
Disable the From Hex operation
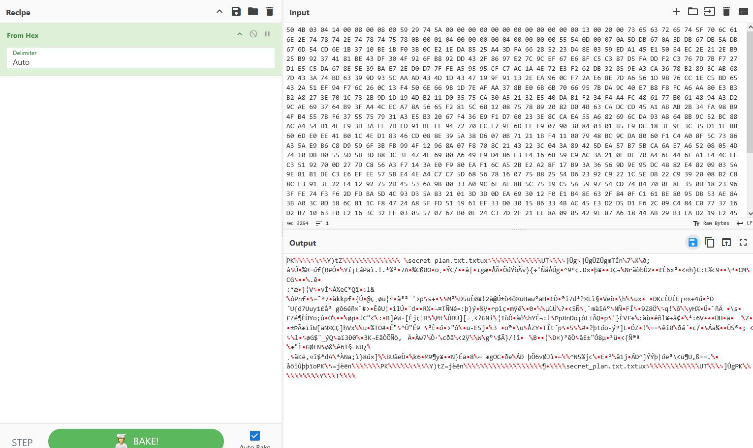click(253, 34)
